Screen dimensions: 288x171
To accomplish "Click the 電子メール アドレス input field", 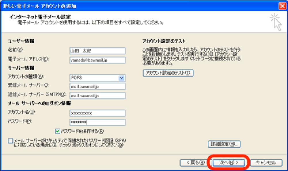I will (x=97, y=60).
